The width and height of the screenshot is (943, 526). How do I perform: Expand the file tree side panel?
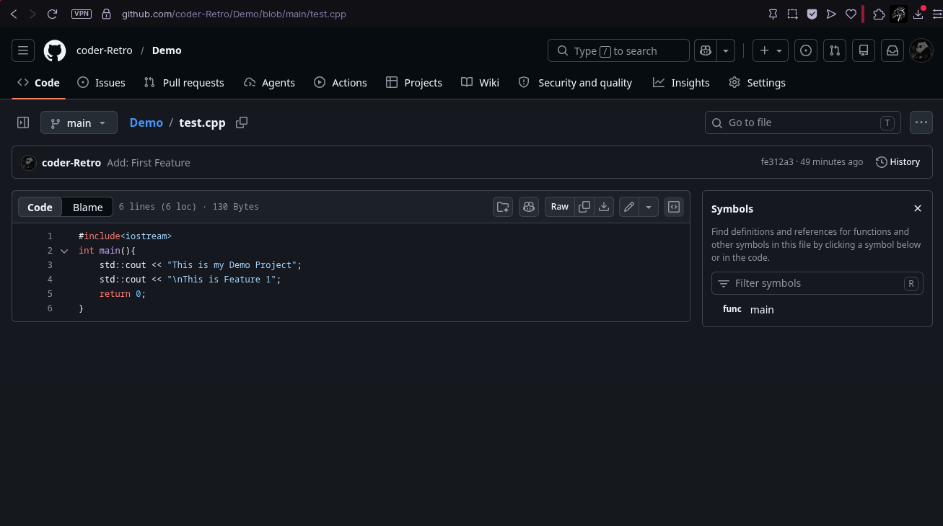[23, 122]
